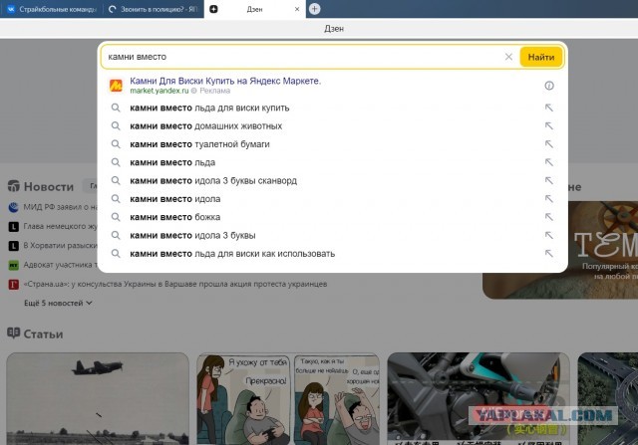Open the news item 'Глава немецкого...'

[60, 226]
